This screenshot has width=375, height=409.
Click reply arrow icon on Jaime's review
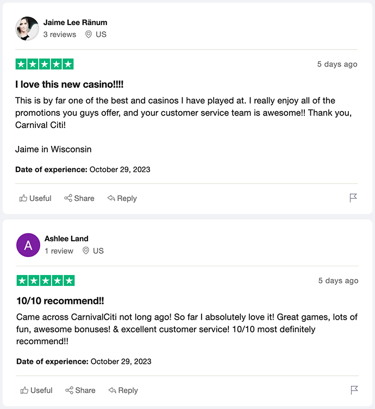(111, 198)
